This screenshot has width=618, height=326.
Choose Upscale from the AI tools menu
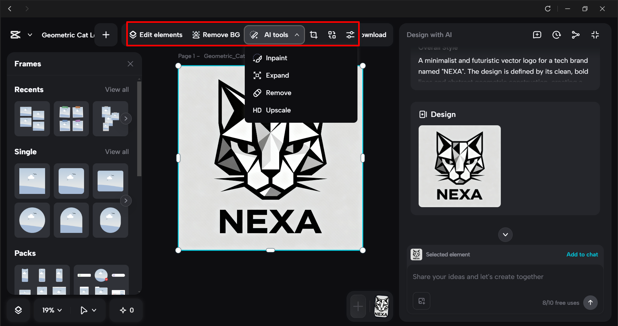click(278, 110)
